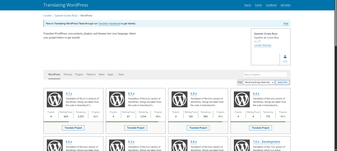The image size is (337, 151).
Task: Open the Remaining Strings filter dropdown
Action: (x=259, y=82)
